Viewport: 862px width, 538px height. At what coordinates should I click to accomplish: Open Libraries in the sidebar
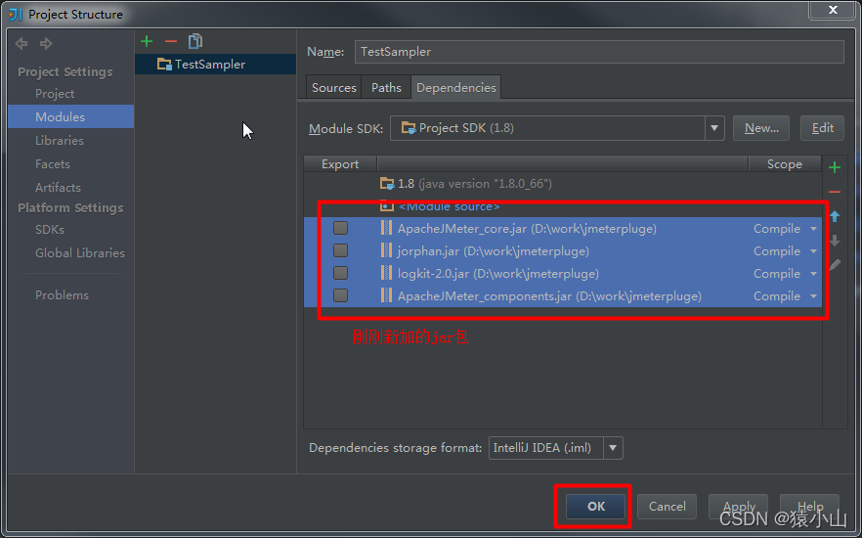point(60,140)
